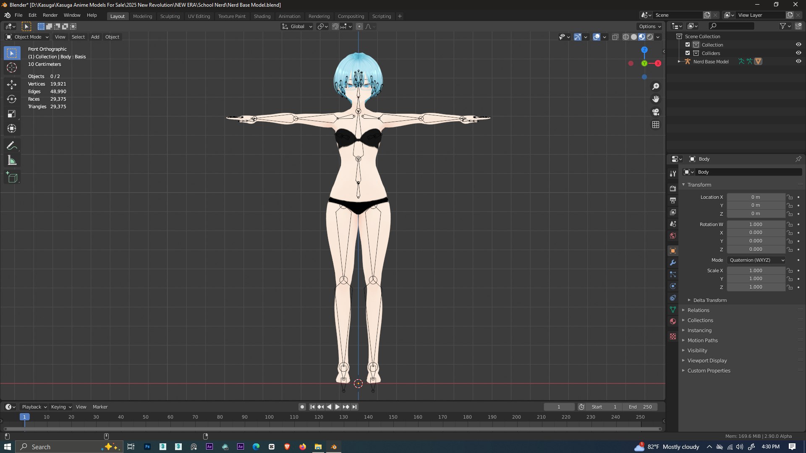Open outliner filter dropdown
Image resolution: width=806 pixels, height=453 pixels.
tap(785, 26)
